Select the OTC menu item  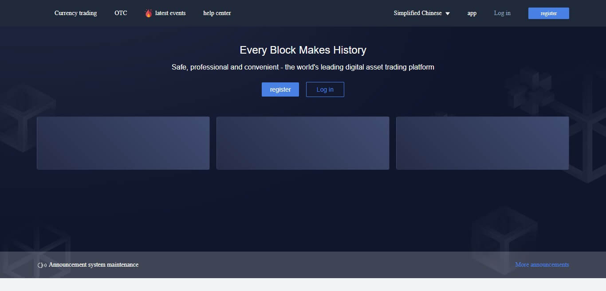click(x=120, y=13)
